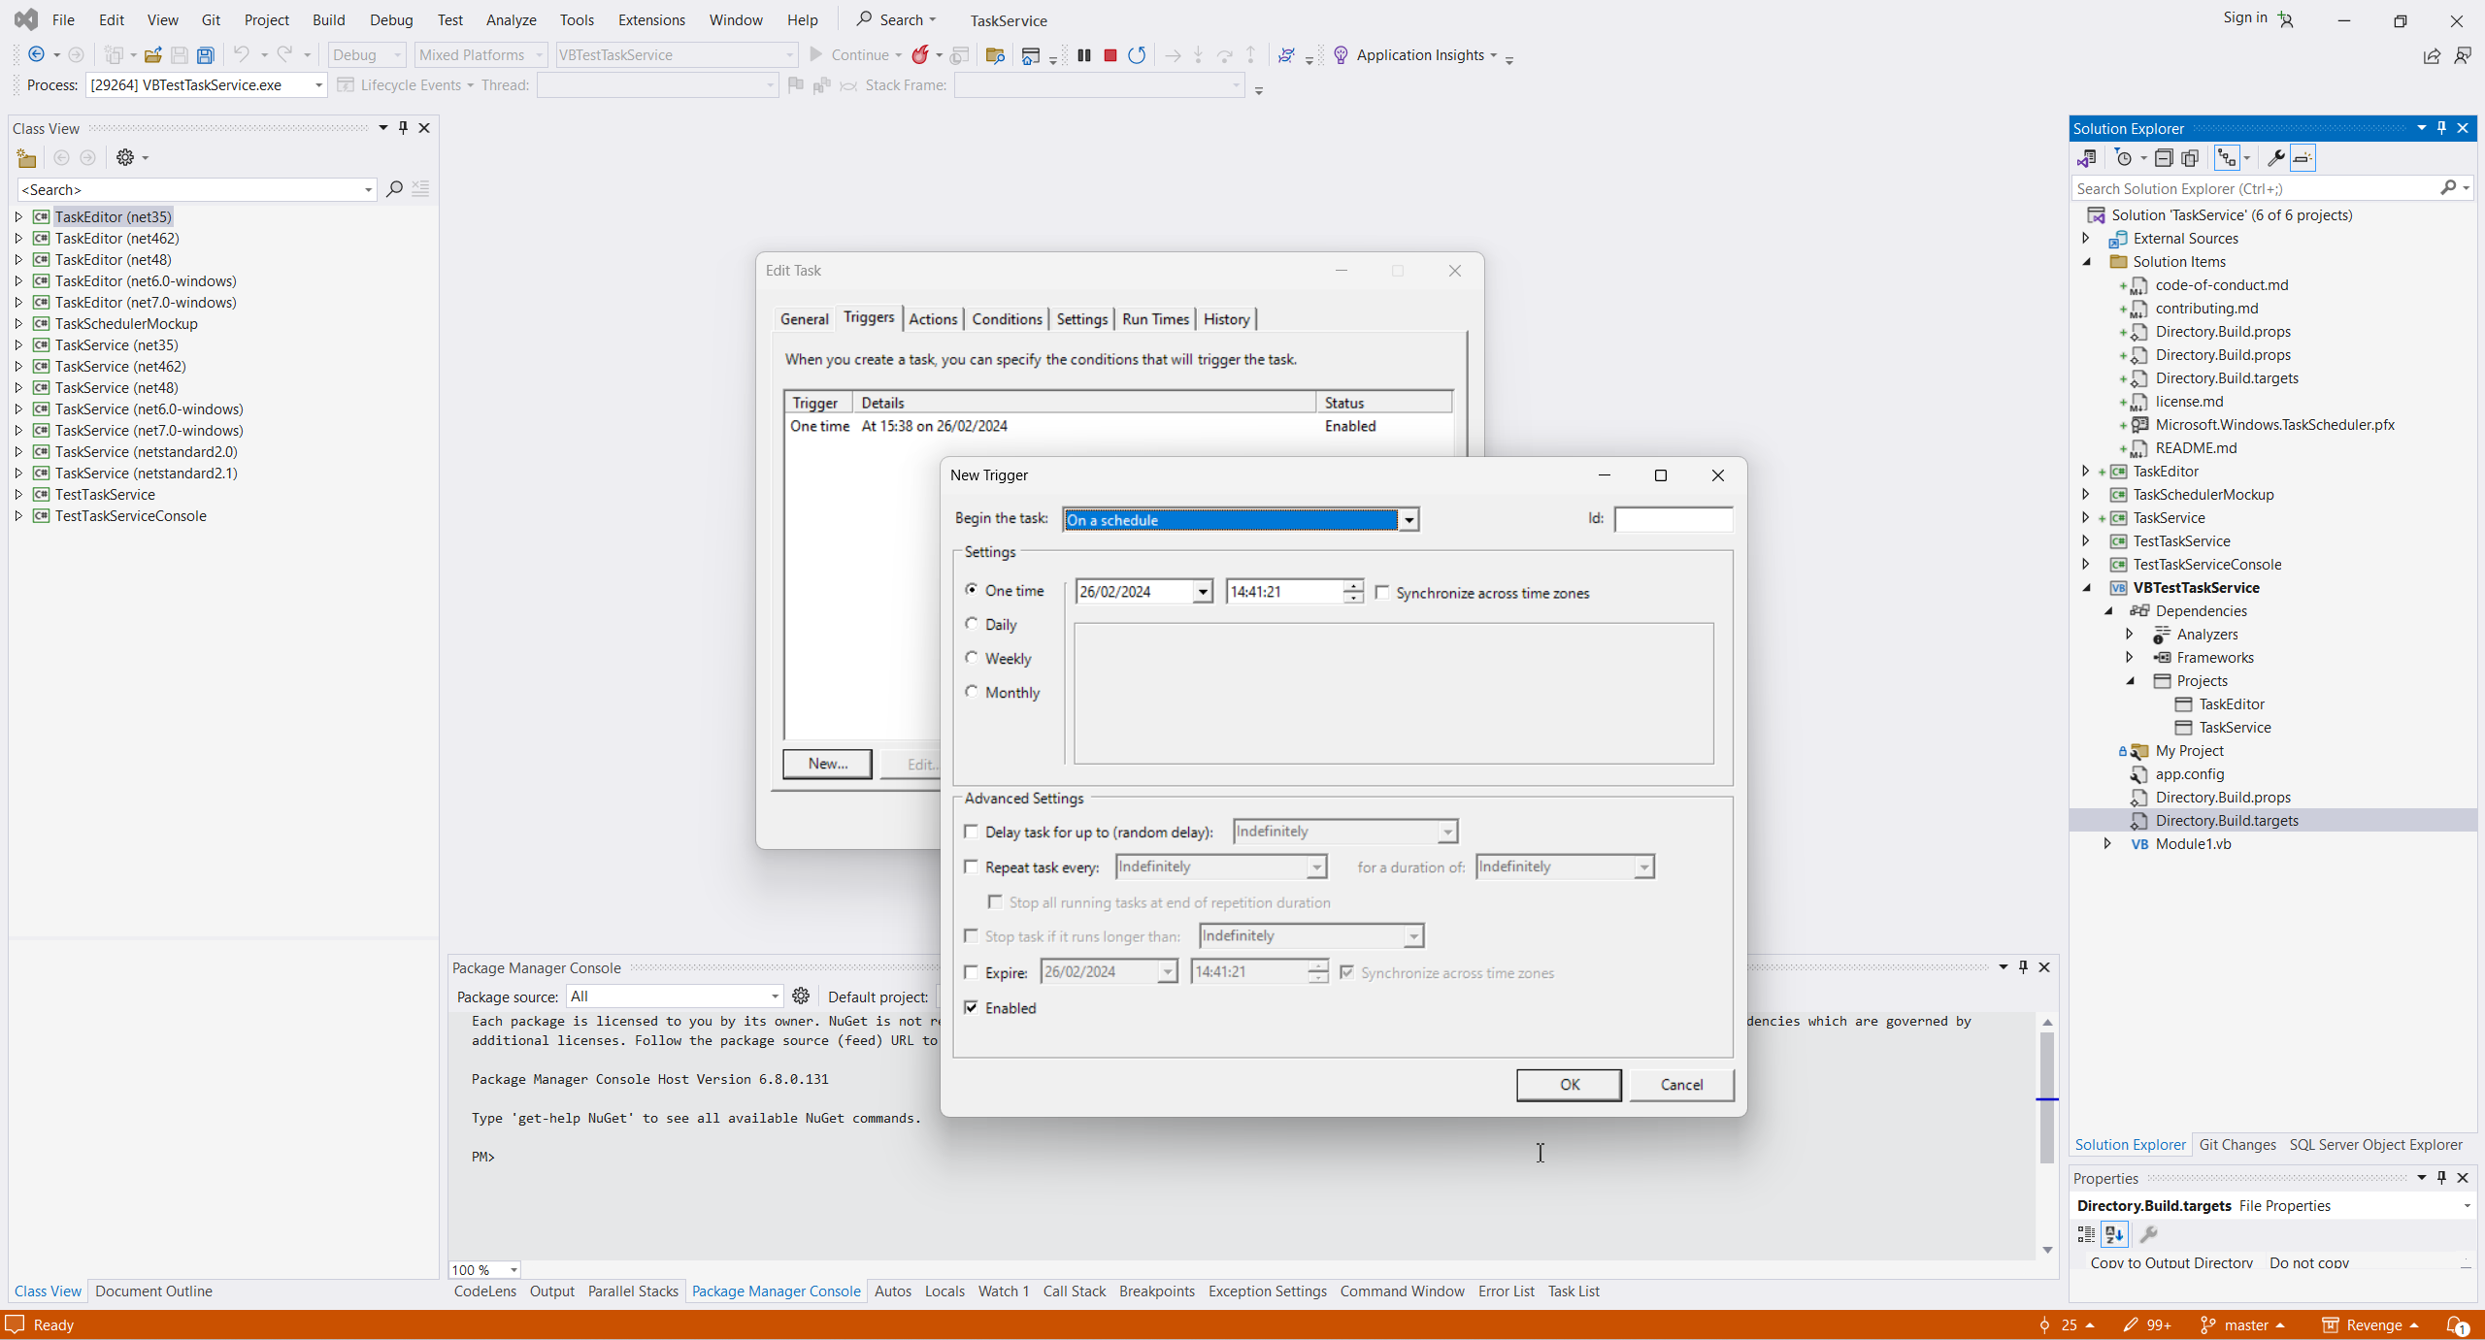Click the Restart debugging icon
2485x1340 pixels.
click(x=1137, y=55)
